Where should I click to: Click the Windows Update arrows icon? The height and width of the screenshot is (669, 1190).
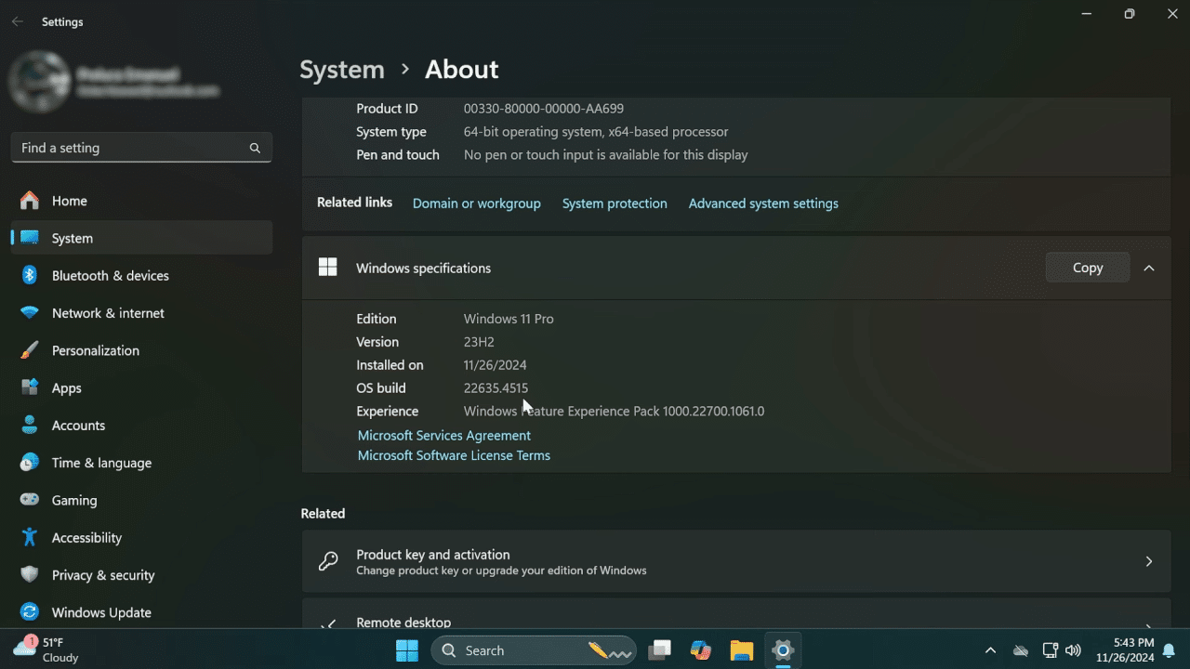coord(30,612)
